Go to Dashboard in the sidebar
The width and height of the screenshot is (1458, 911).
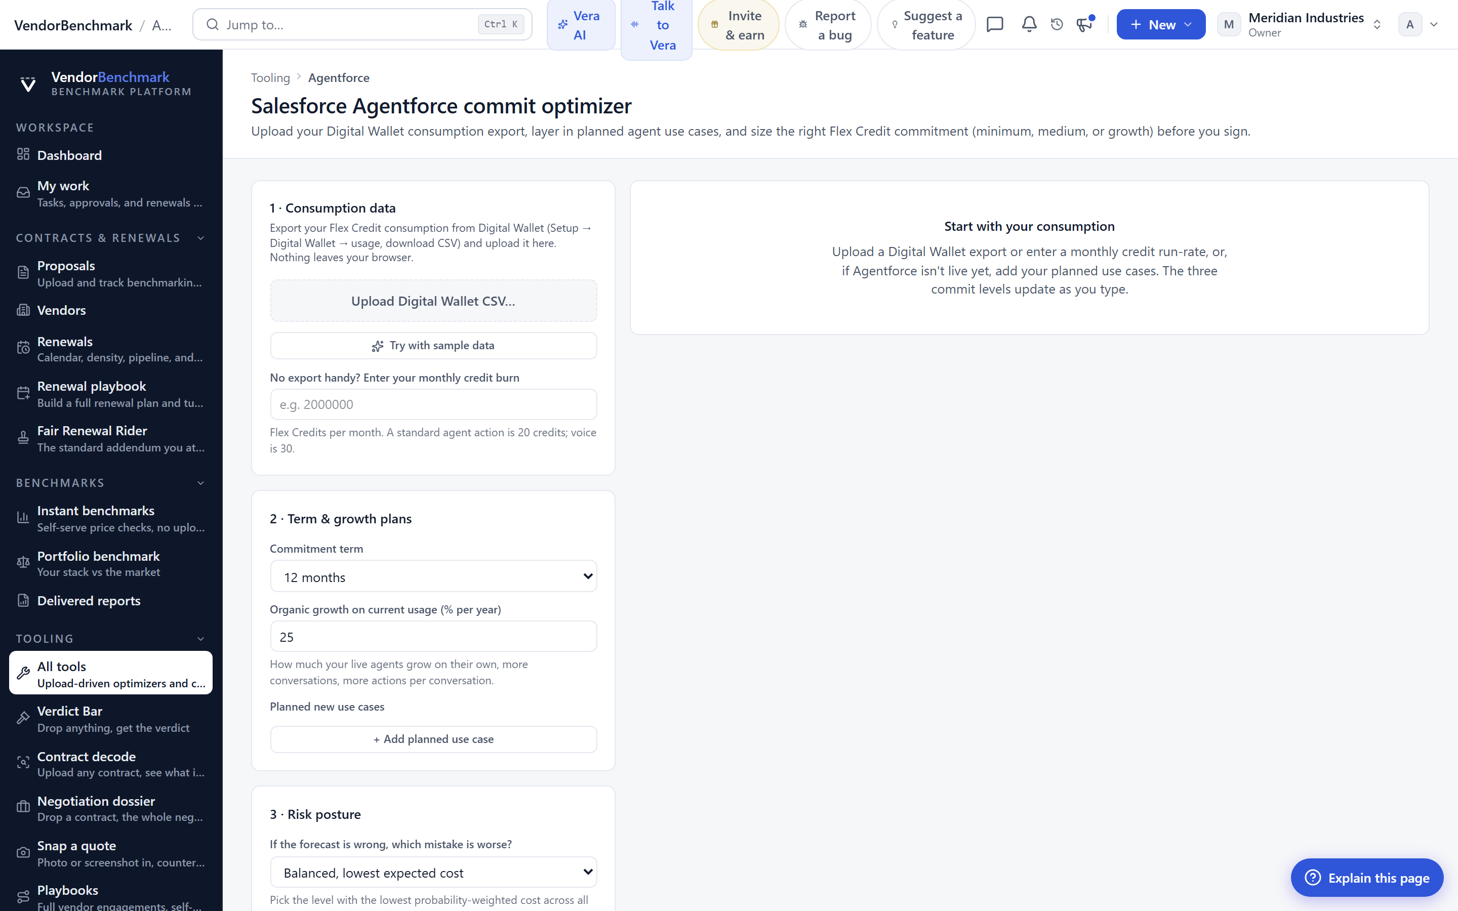(111, 155)
